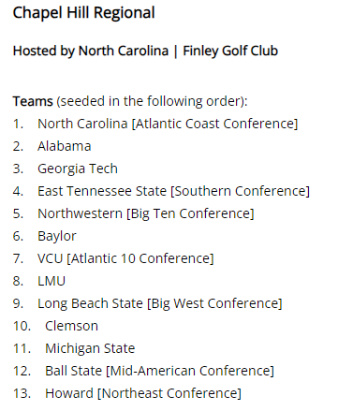338x411 pixels.
Task: Click the Southern Conference bracket text
Action: pos(240,191)
